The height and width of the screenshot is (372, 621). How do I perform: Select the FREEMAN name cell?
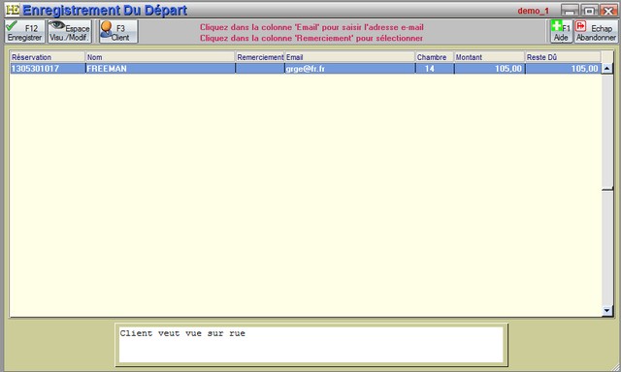[160, 69]
